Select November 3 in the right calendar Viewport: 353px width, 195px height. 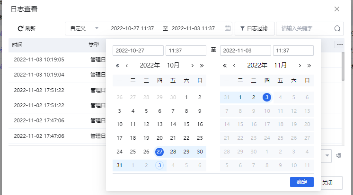click(x=266, y=97)
